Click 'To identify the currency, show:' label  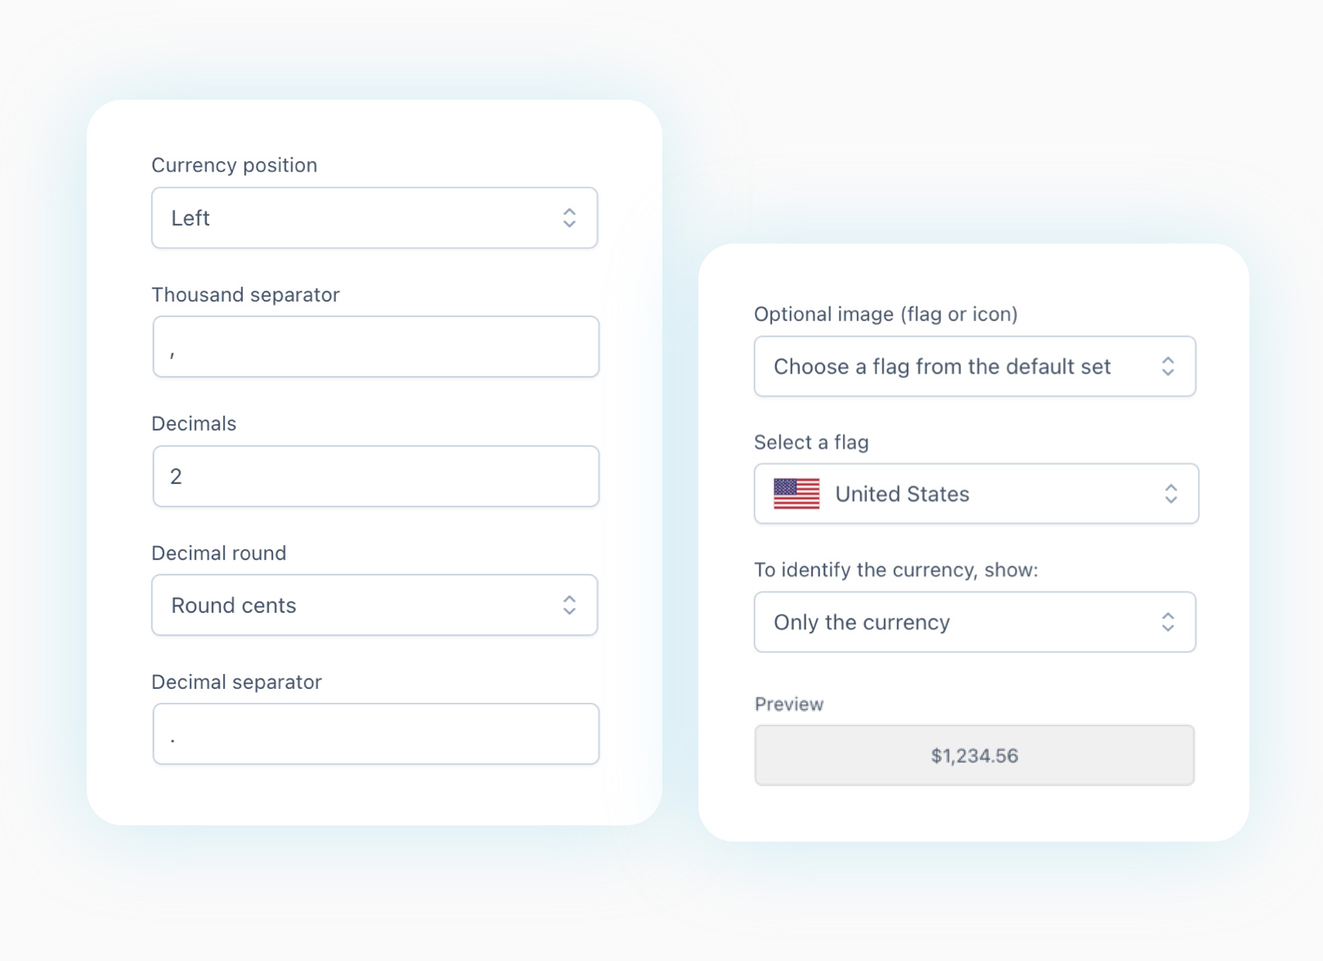pos(895,570)
